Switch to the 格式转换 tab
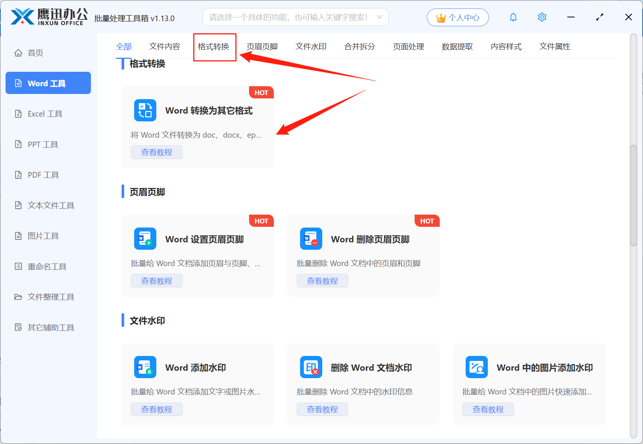Image resolution: width=643 pixels, height=444 pixels. (x=214, y=47)
